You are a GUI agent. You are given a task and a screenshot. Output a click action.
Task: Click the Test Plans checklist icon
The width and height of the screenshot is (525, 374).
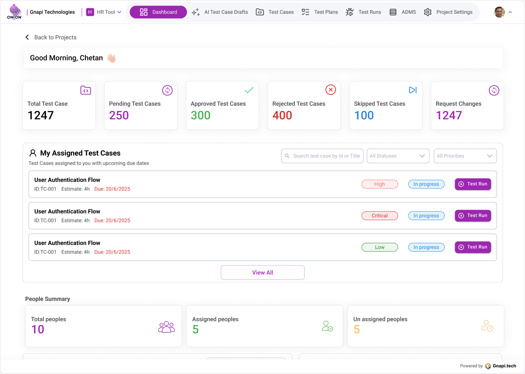tap(306, 12)
